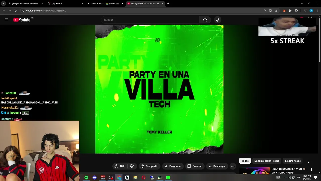
Task: Select the Todos filter chip
Action: tap(245, 161)
